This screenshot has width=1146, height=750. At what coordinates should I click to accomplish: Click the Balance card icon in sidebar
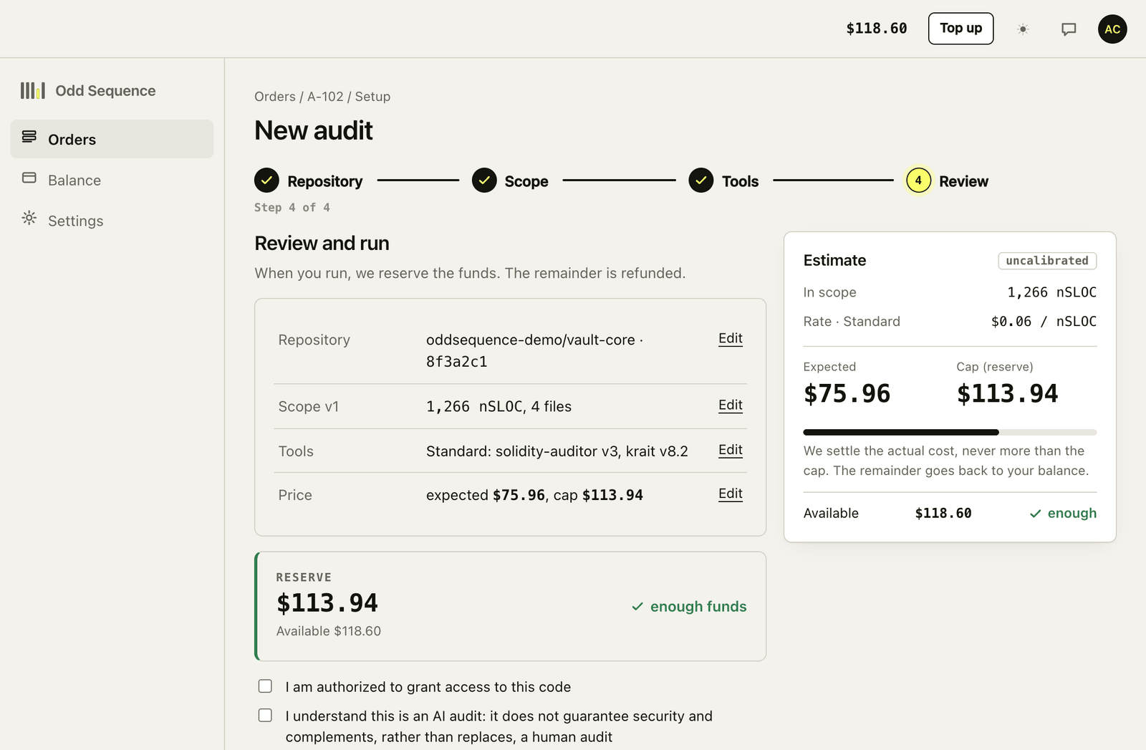[29, 178]
